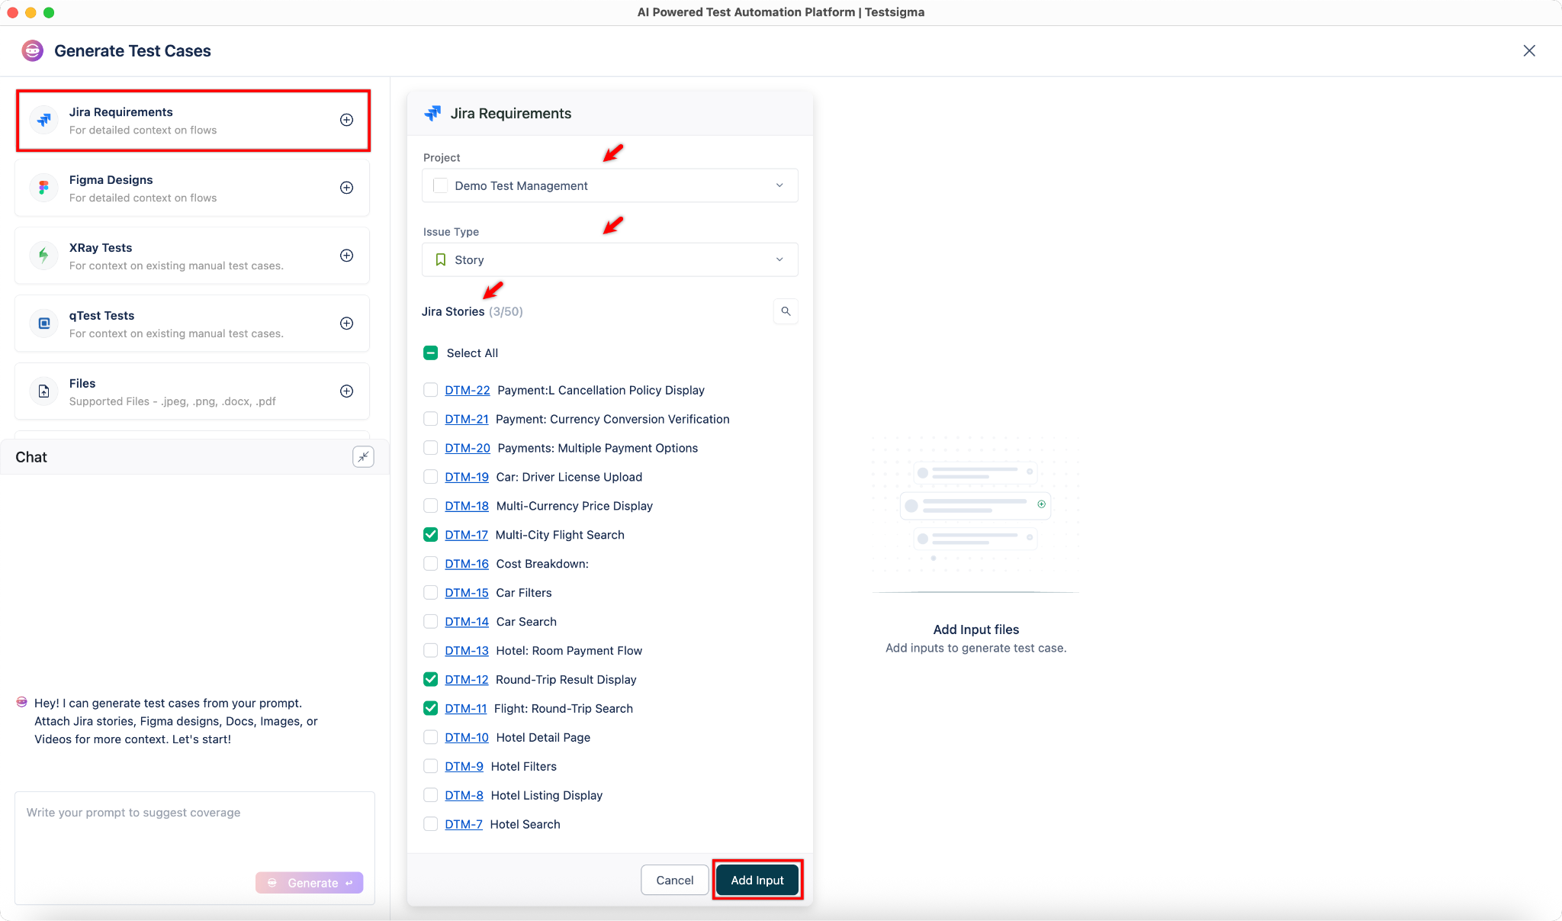Select the XRay Tests source card
The image size is (1562, 921).
click(192, 256)
